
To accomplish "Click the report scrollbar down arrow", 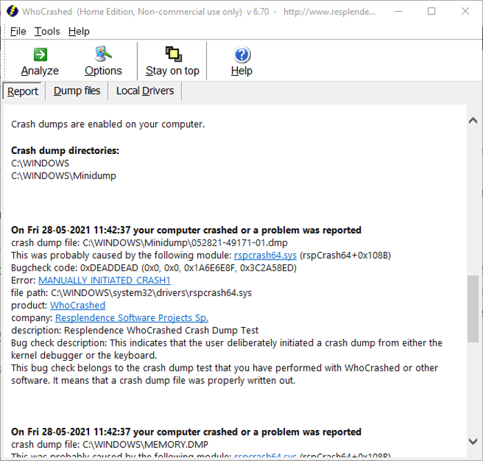I will 473,441.
